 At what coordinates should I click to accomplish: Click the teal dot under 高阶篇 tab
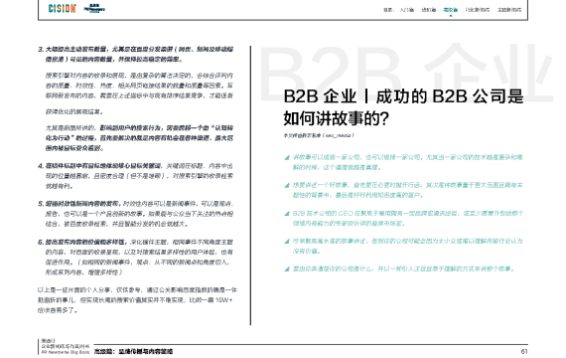(450, 16)
